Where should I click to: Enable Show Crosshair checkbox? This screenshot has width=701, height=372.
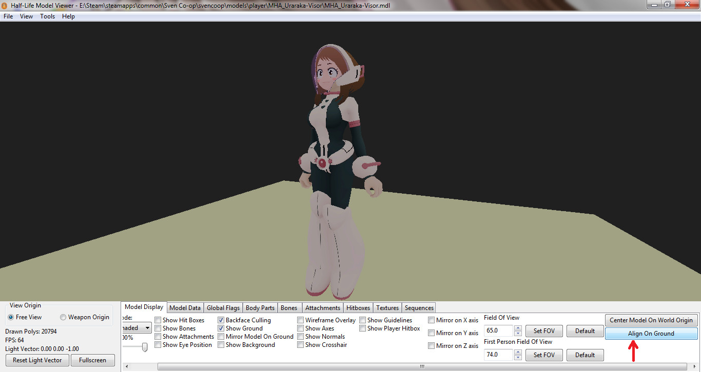[301, 345]
